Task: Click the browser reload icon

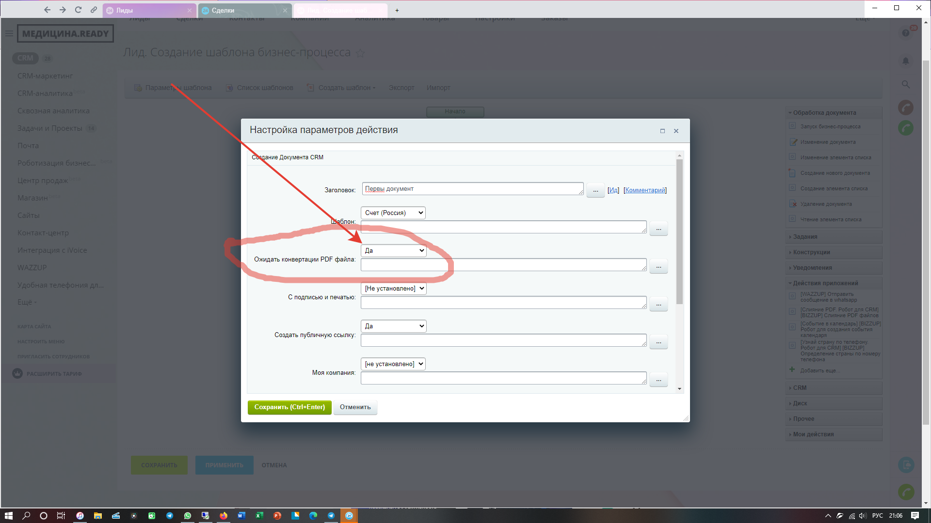Action: (x=78, y=10)
